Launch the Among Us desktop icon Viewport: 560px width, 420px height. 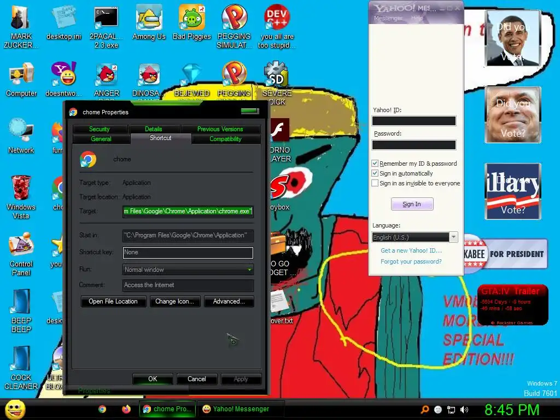149,23
